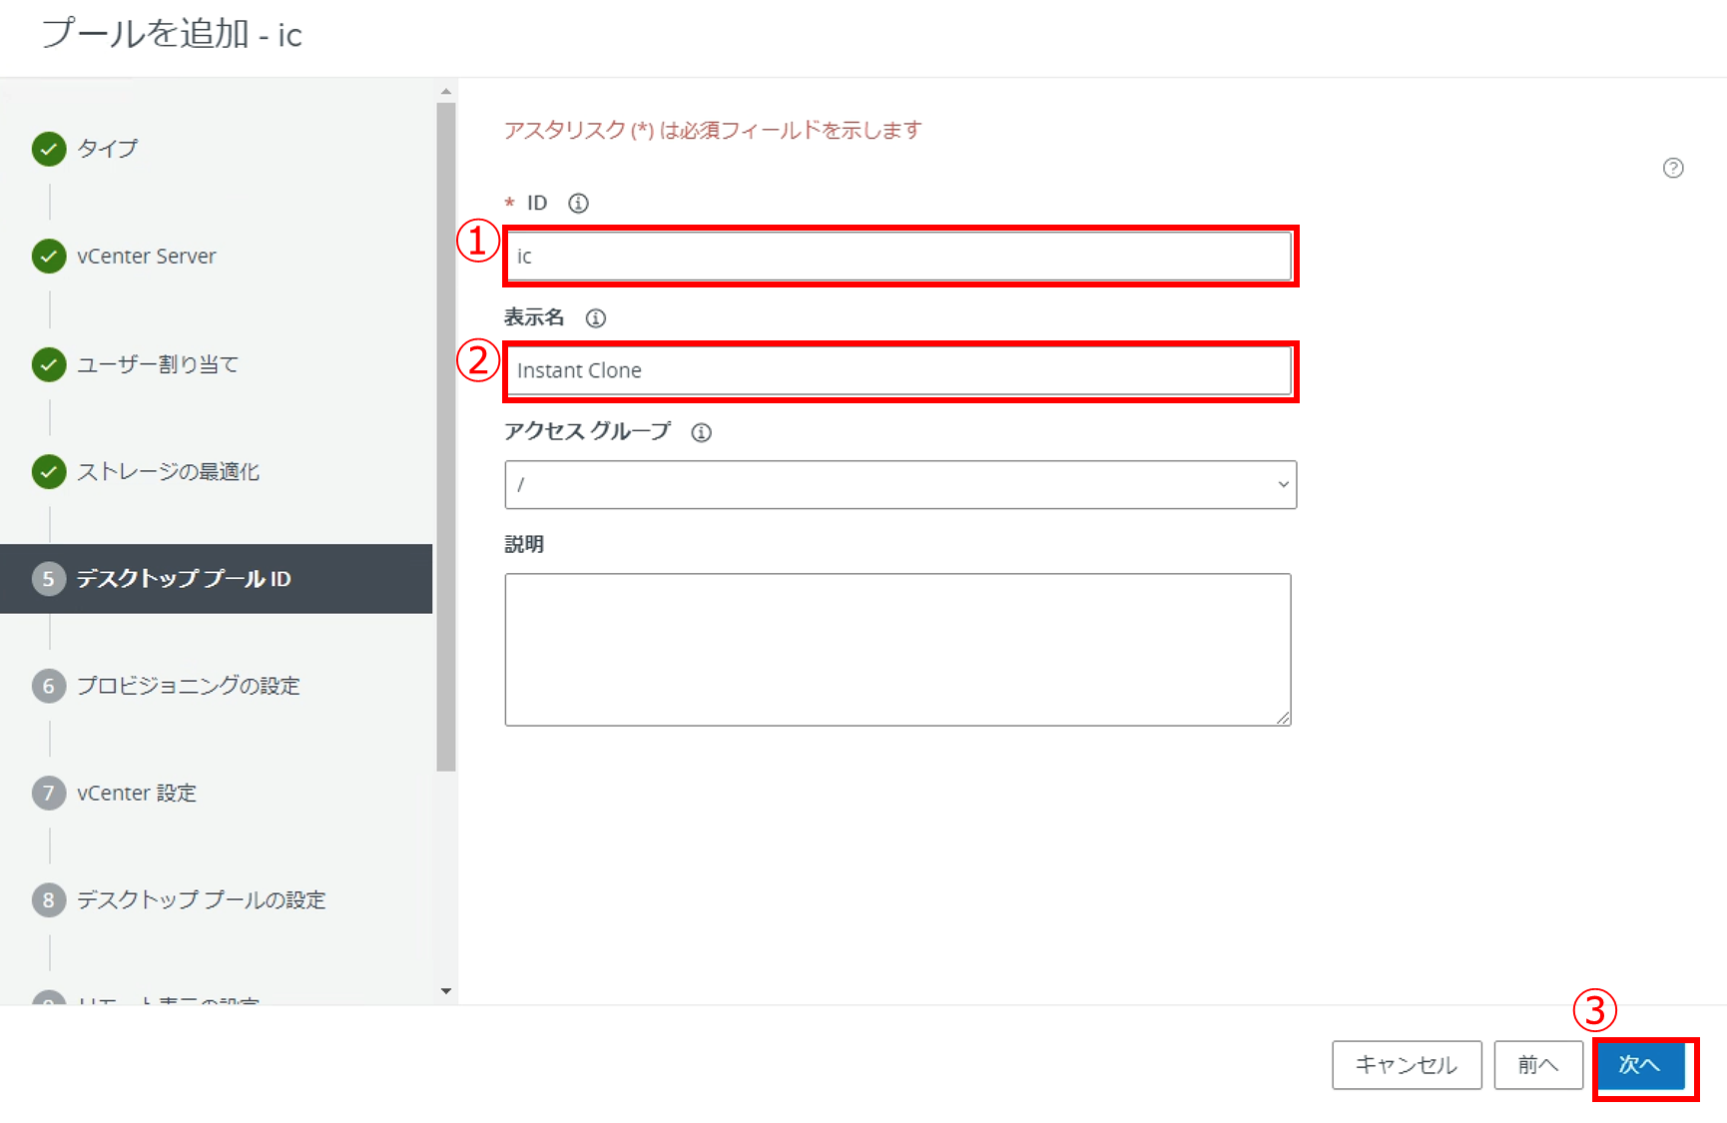This screenshot has width=1727, height=1123.
Task: Go to ユーザー割り当て step
Action: click(158, 364)
